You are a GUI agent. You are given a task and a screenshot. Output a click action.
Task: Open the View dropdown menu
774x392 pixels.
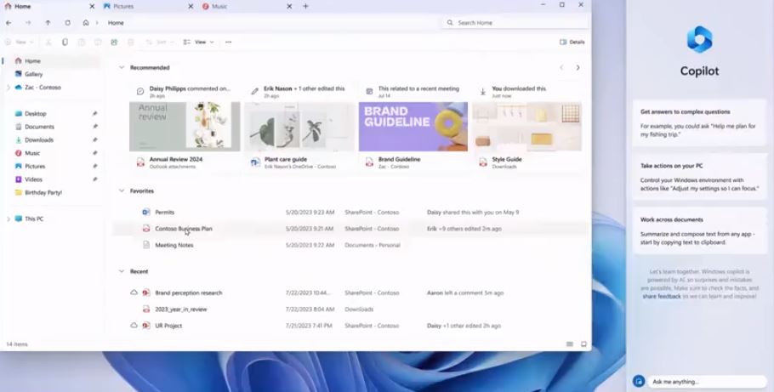pos(198,42)
